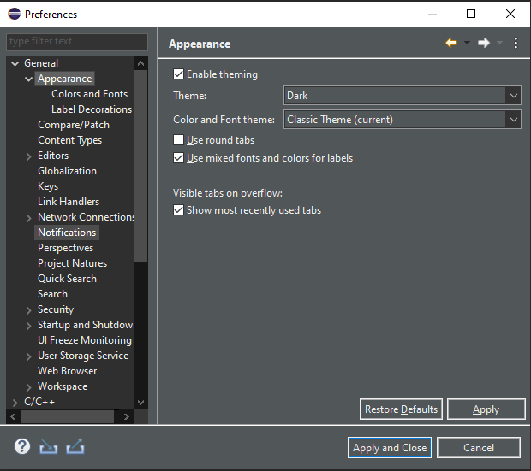
Task: Disable the Enable theming checkbox
Action: coord(179,74)
